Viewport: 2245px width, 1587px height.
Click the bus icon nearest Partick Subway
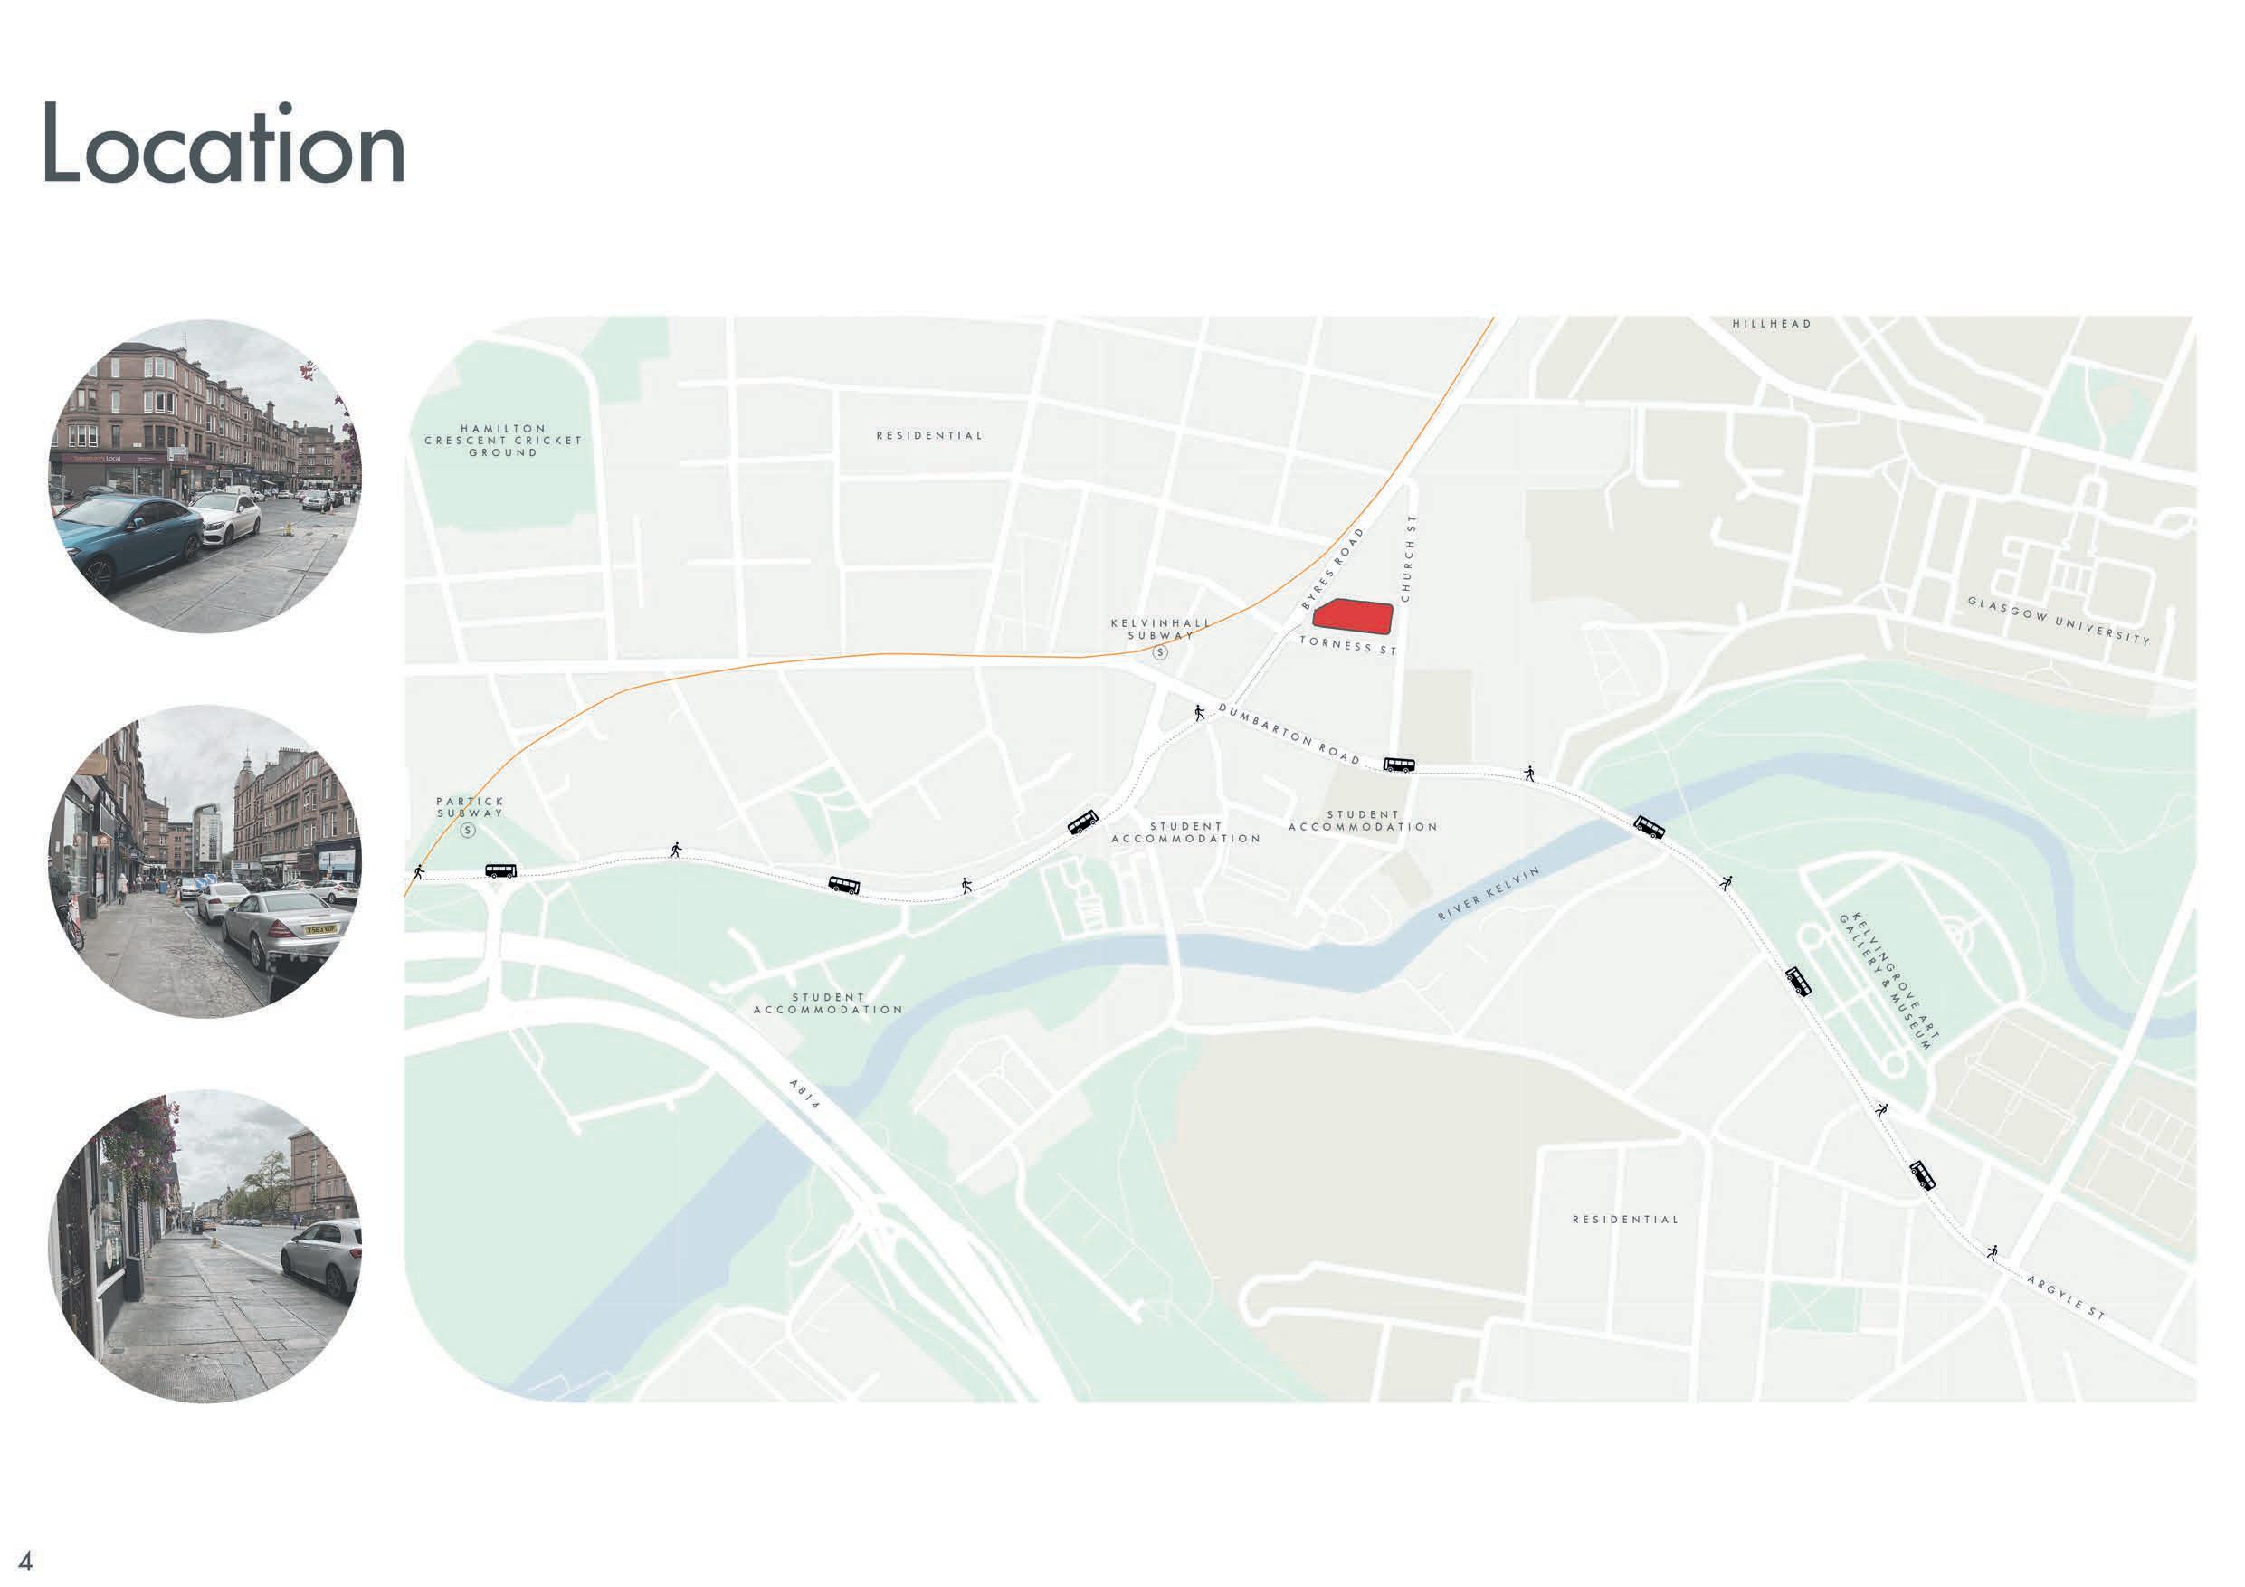[x=500, y=870]
